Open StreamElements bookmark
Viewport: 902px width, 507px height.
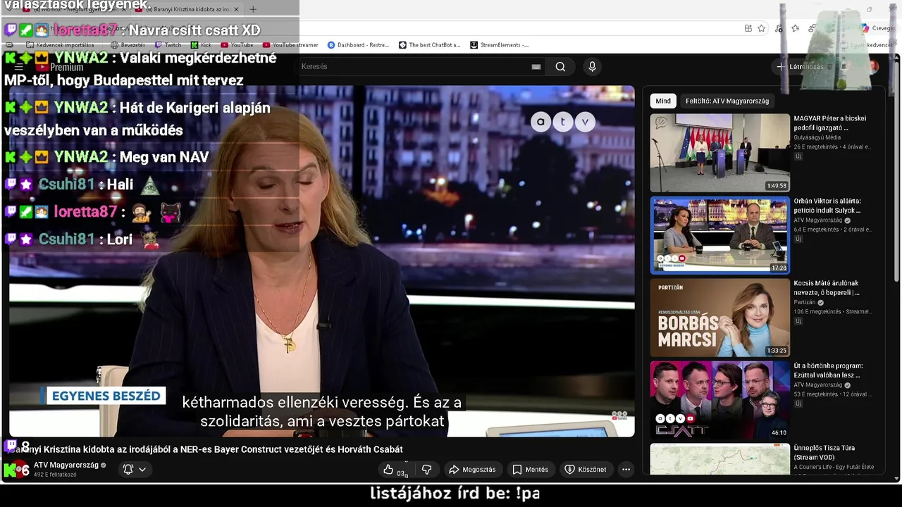tap(499, 45)
